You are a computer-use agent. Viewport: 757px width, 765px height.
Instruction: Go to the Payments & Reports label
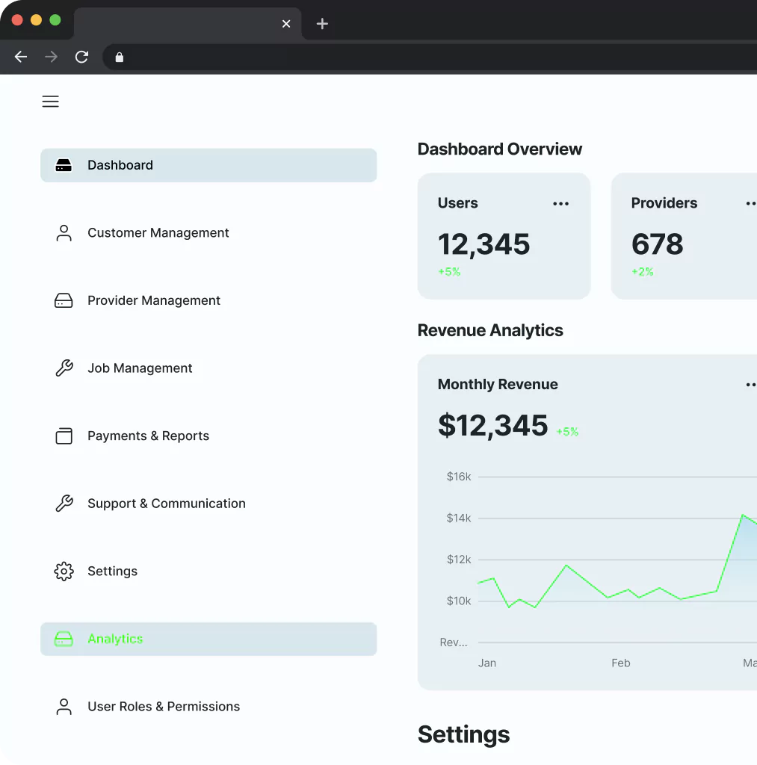[148, 436]
